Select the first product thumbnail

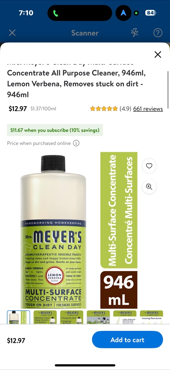click(18, 317)
